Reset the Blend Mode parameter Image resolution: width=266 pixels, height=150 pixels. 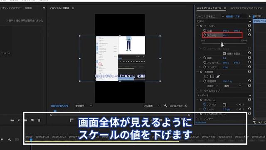click(249, 85)
